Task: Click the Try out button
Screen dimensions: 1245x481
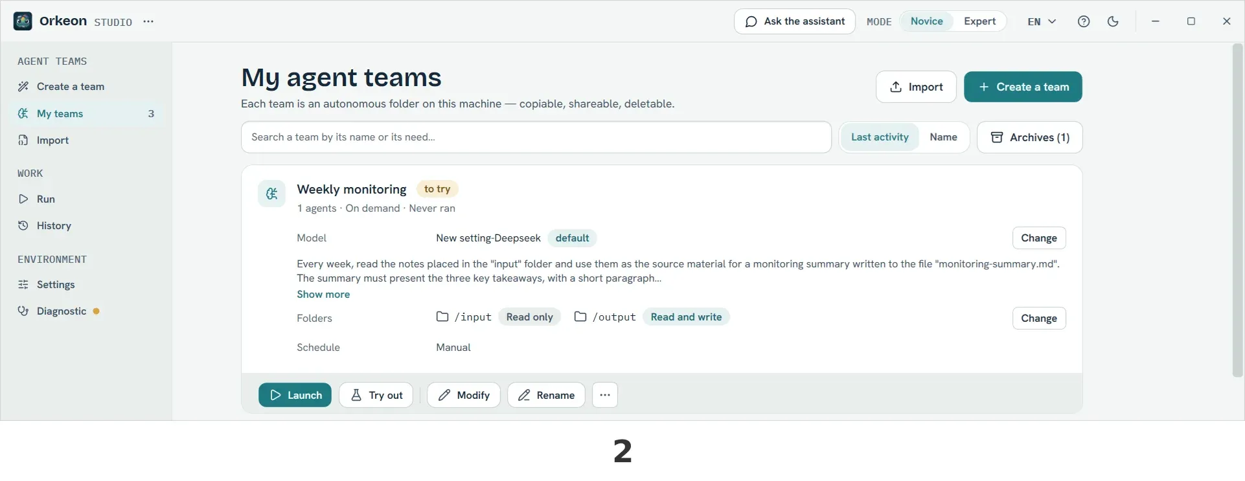Action: pos(376,395)
